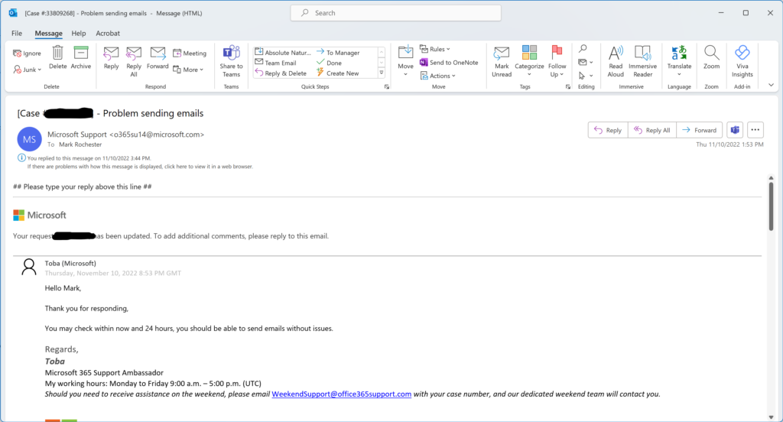783x422 pixels.
Task: Open the Actions dropdown
Action: coord(438,76)
